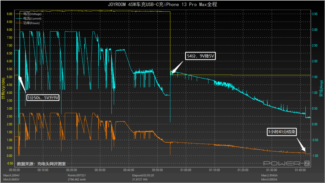Click the Elapsed:02:05:20 status entry
The width and height of the screenshot is (325, 183).
click(143, 175)
